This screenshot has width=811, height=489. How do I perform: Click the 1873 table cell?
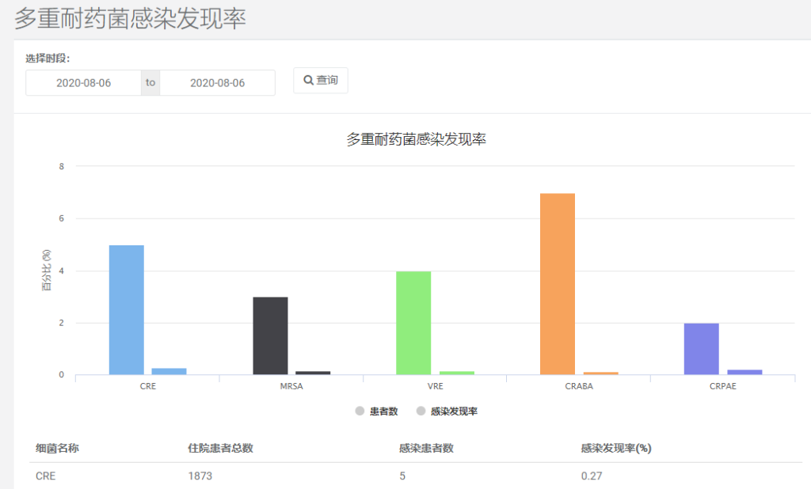point(200,476)
